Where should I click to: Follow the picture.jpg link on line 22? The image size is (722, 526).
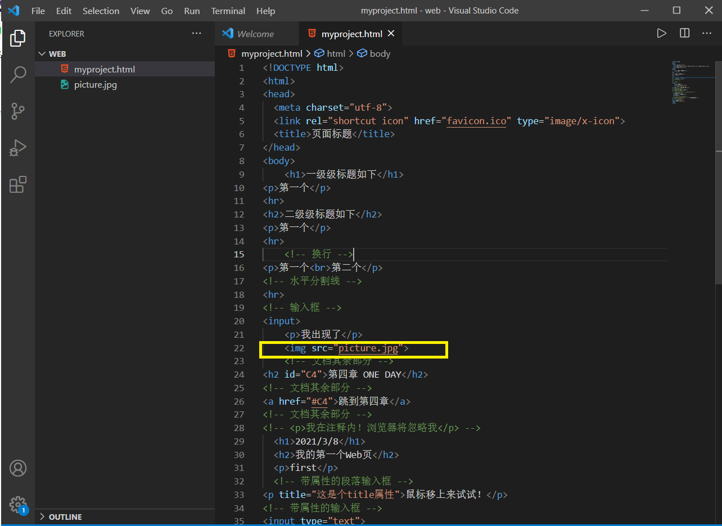coord(368,348)
